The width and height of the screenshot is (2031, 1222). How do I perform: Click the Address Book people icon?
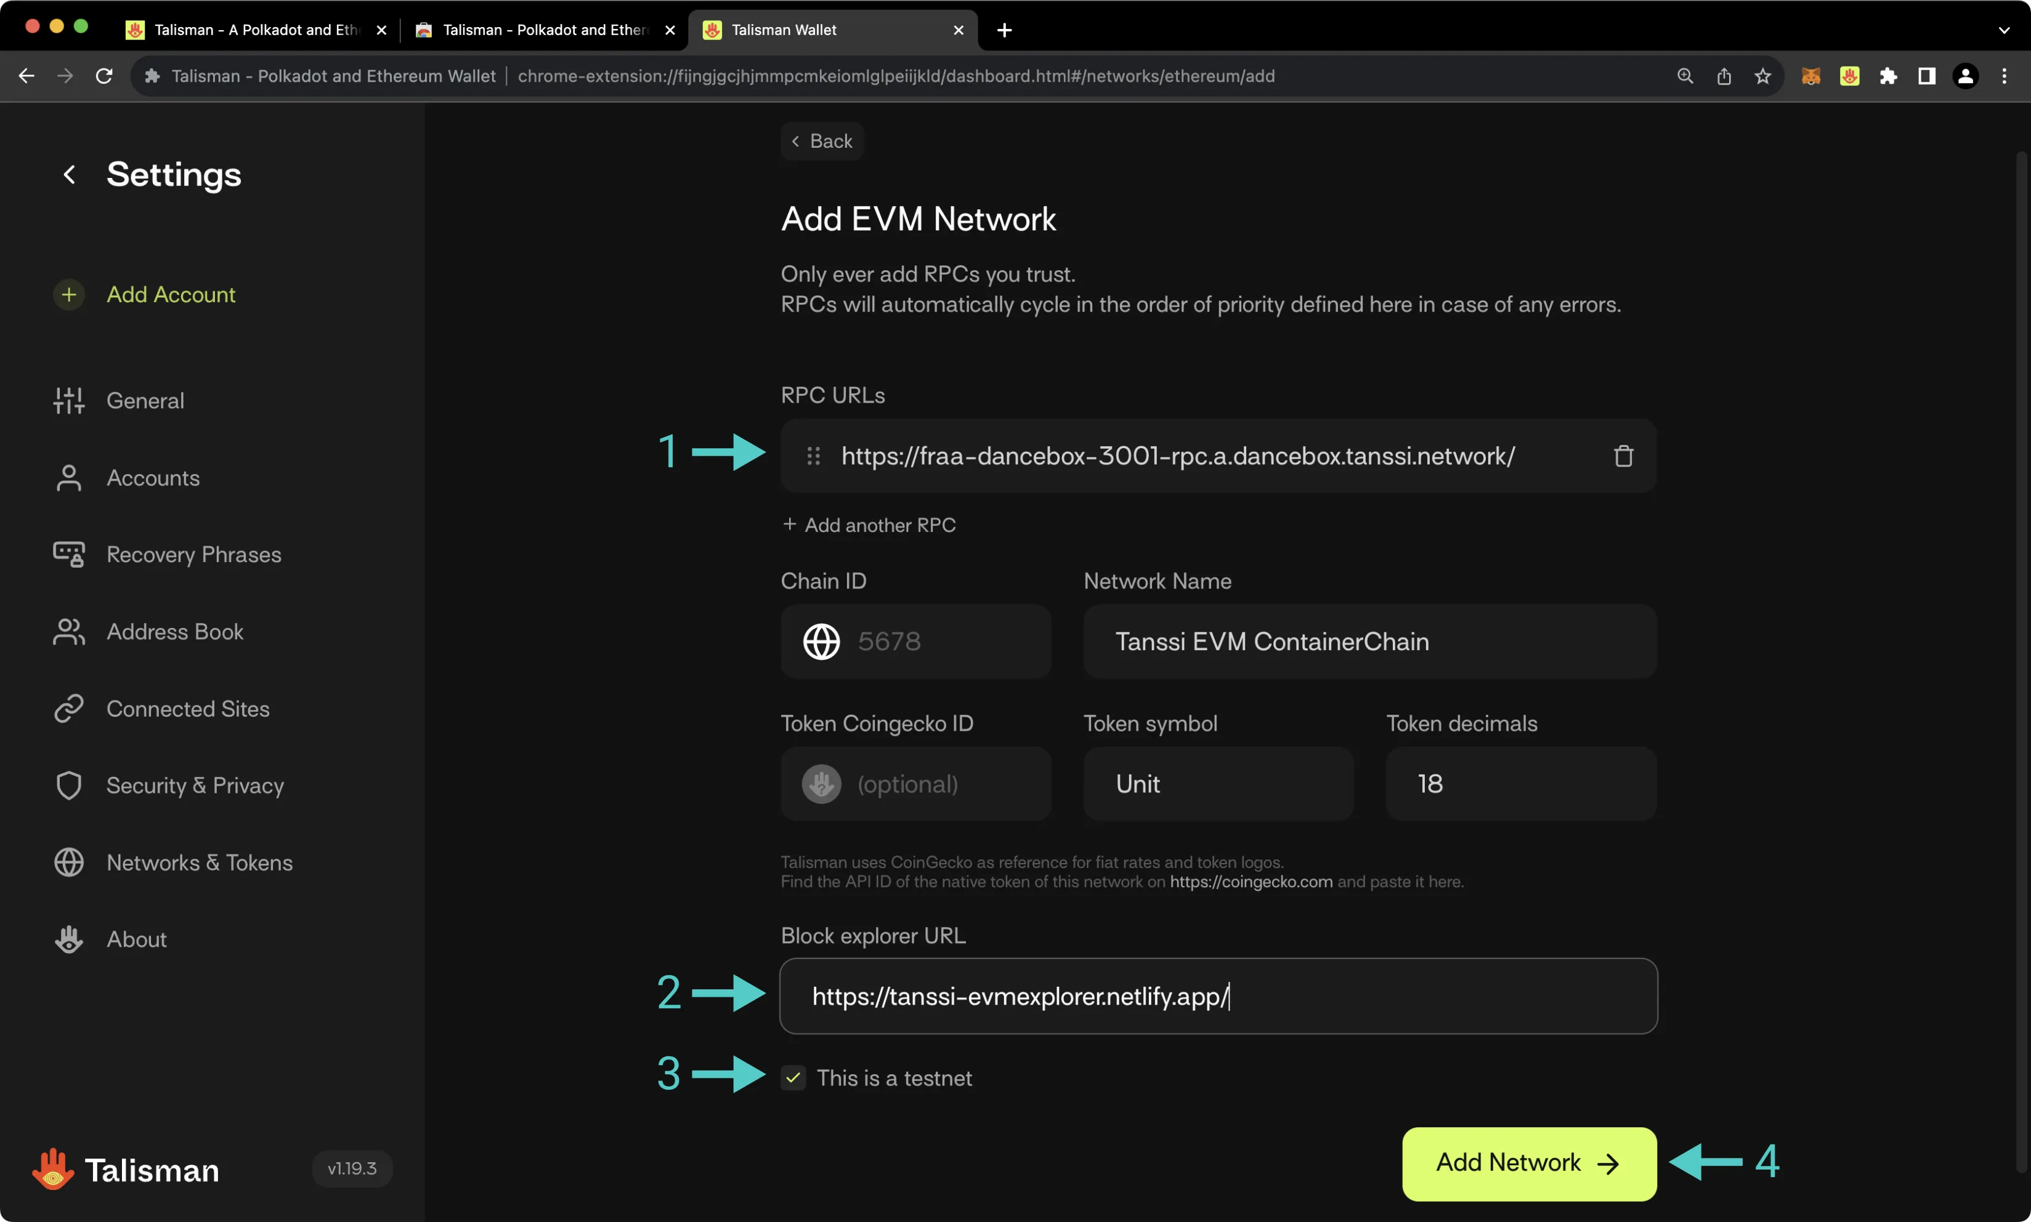tap(69, 632)
